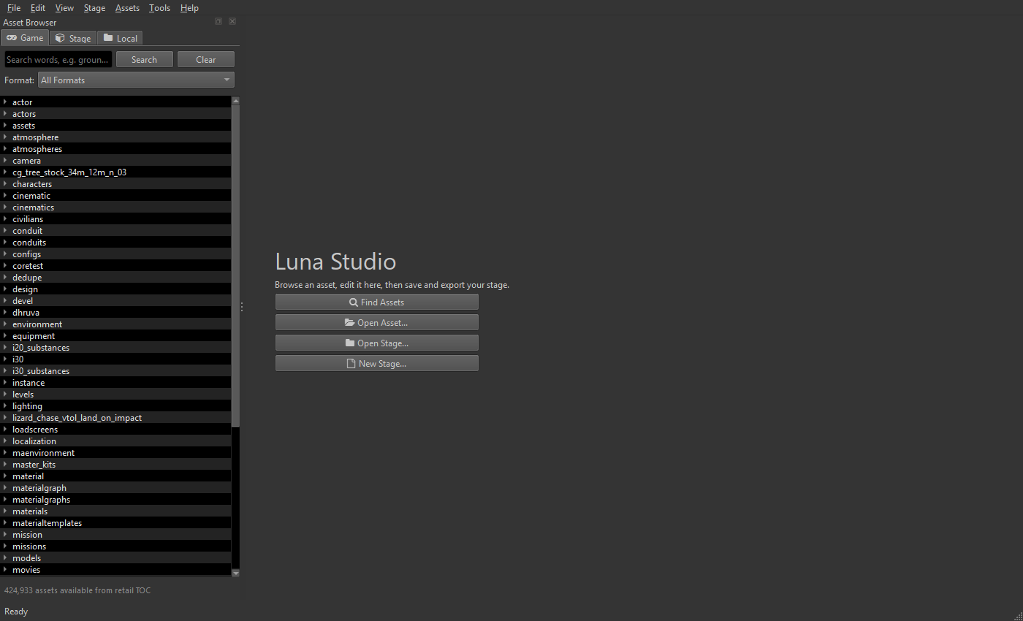Click the 424,933 assets available status text
The image size is (1023, 621).
[77, 590]
